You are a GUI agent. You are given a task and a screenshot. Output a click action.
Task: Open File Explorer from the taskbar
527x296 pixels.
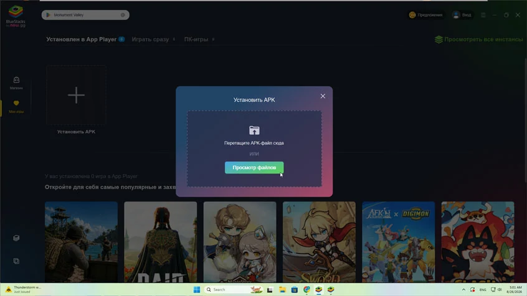click(282, 290)
